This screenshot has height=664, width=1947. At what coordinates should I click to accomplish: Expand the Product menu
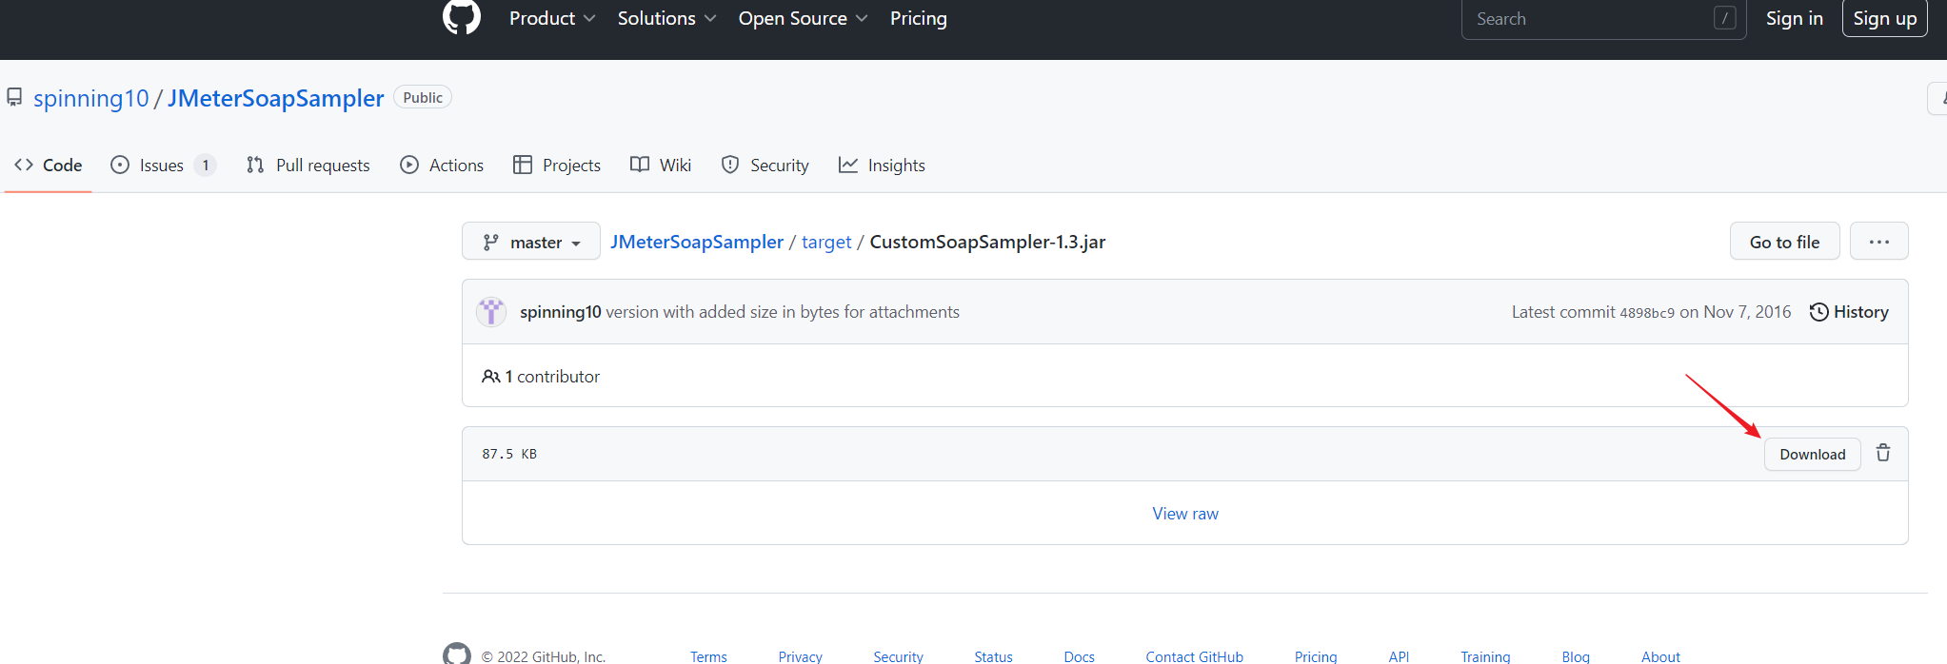pyautogui.click(x=552, y=19)
